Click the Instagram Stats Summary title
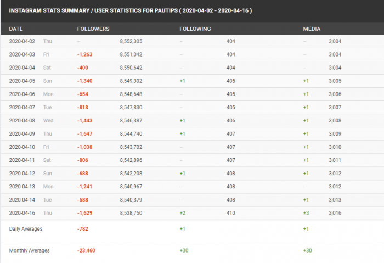Viewport: 384px width, 263px height. 131,10
